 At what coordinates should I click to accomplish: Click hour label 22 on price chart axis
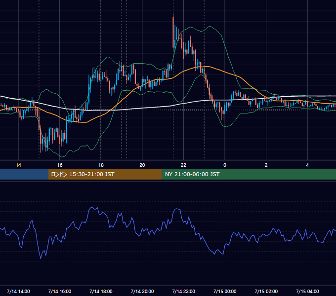(x=183, y=165)
